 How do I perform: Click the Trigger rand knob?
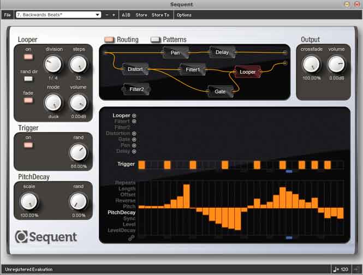coord(78,152)
